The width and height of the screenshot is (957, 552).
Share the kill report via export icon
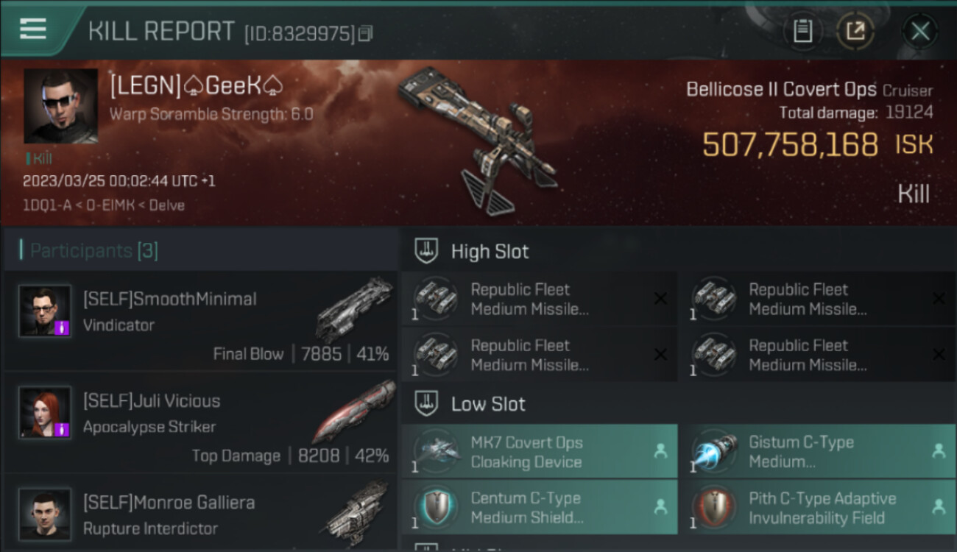click(855, 31)
